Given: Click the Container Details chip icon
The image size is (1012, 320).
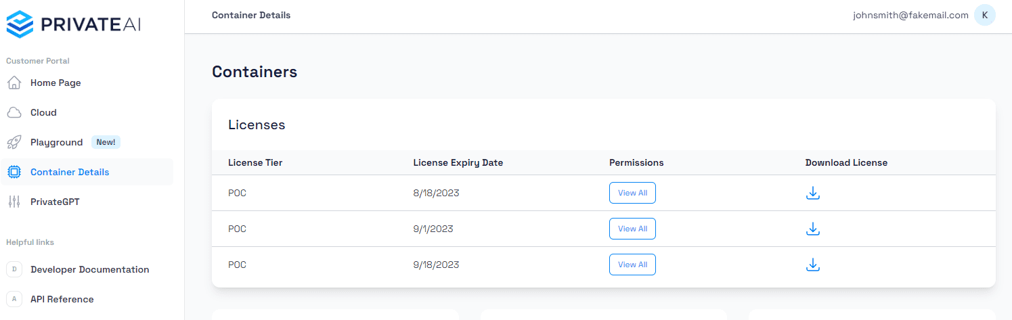Looking at the screenshot, I should tap(14, 172).
